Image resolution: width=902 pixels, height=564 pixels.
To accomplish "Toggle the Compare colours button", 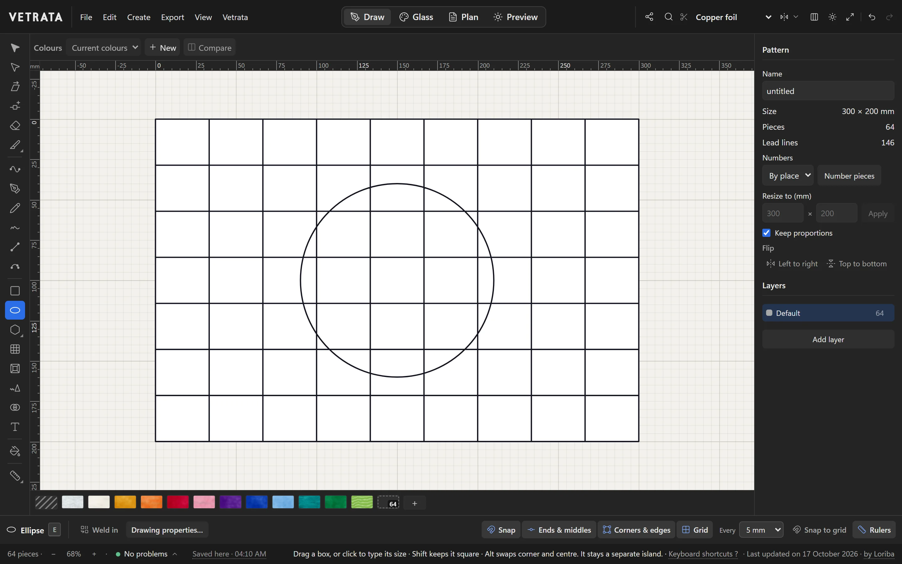I will tap(210, 47).
